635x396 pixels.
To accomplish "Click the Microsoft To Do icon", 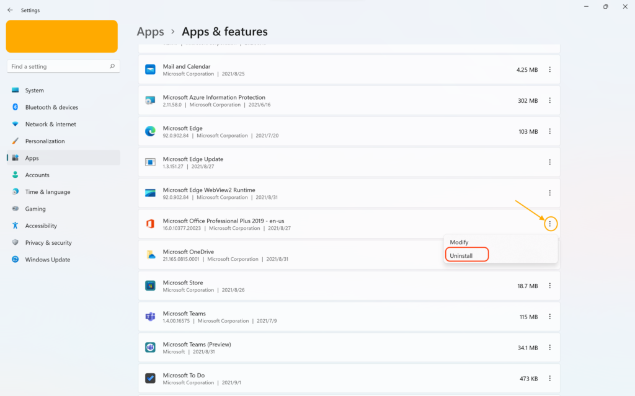I will [x=150, y=378].
